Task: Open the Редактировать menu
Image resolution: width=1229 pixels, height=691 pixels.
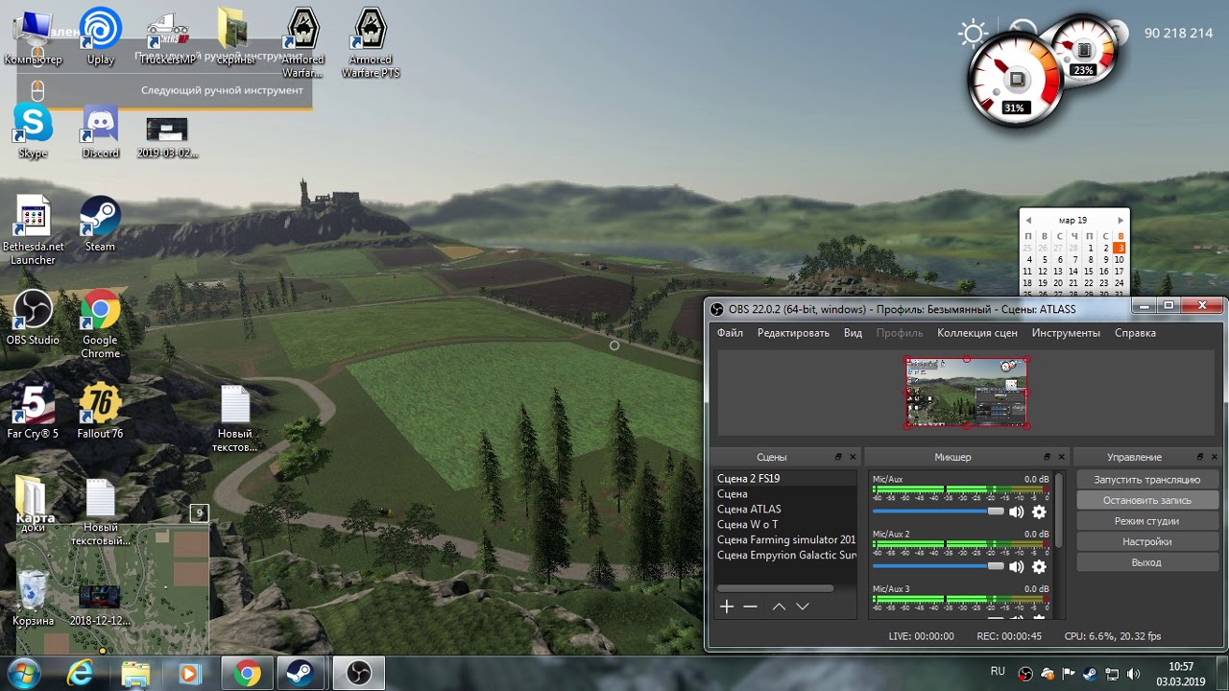Action: 793,333
